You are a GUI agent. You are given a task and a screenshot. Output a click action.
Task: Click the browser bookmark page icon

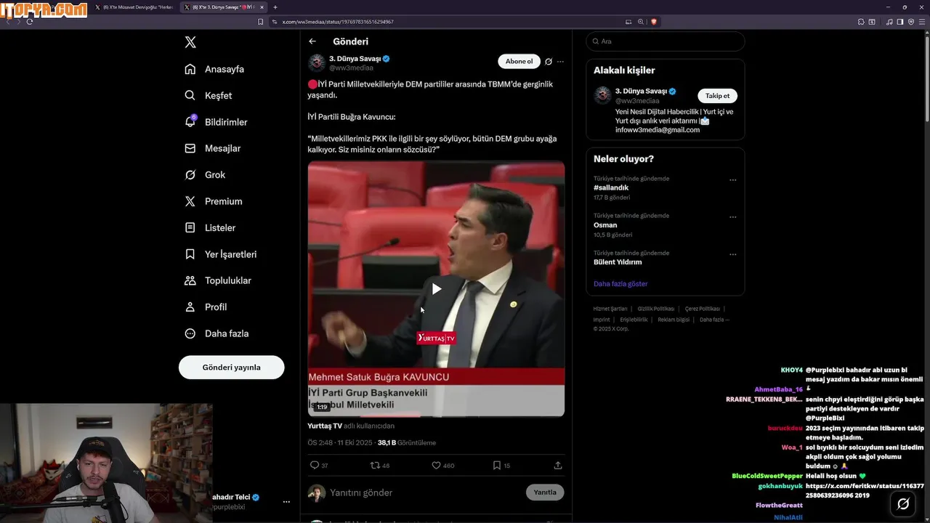click(x=260, y=22)
